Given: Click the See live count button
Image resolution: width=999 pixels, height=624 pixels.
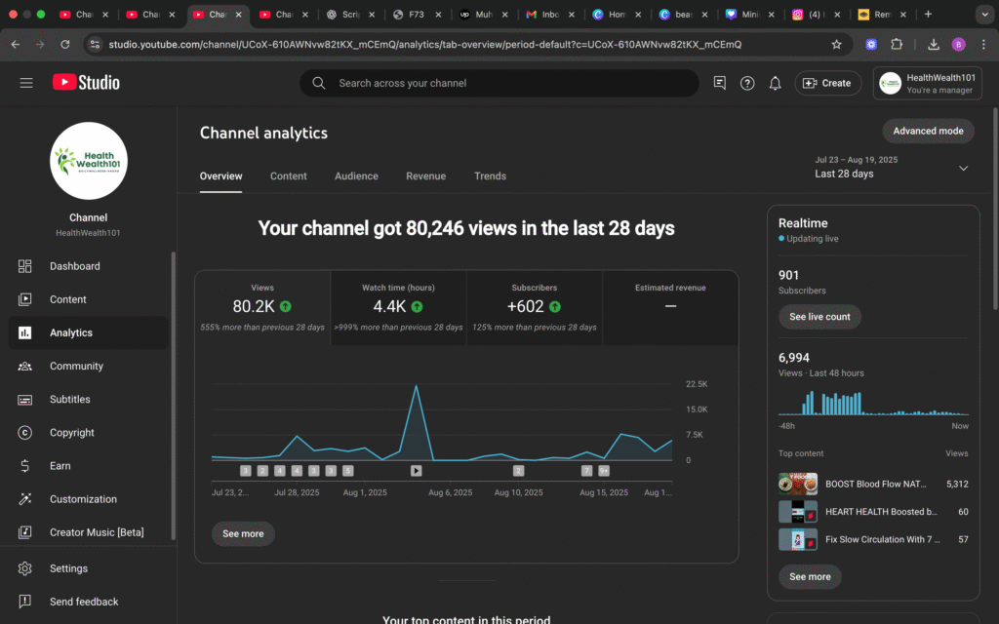Looking at the screenshot, I should click(x=819, y=317).
